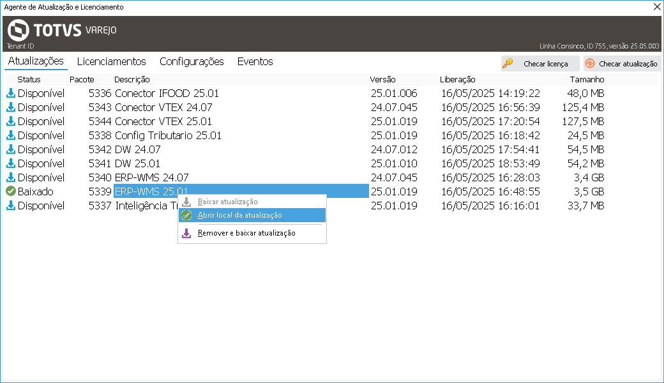Close the Agente de Atualização window
The image size is (664, 383).
pyautogui.click(x=657, y=7)
